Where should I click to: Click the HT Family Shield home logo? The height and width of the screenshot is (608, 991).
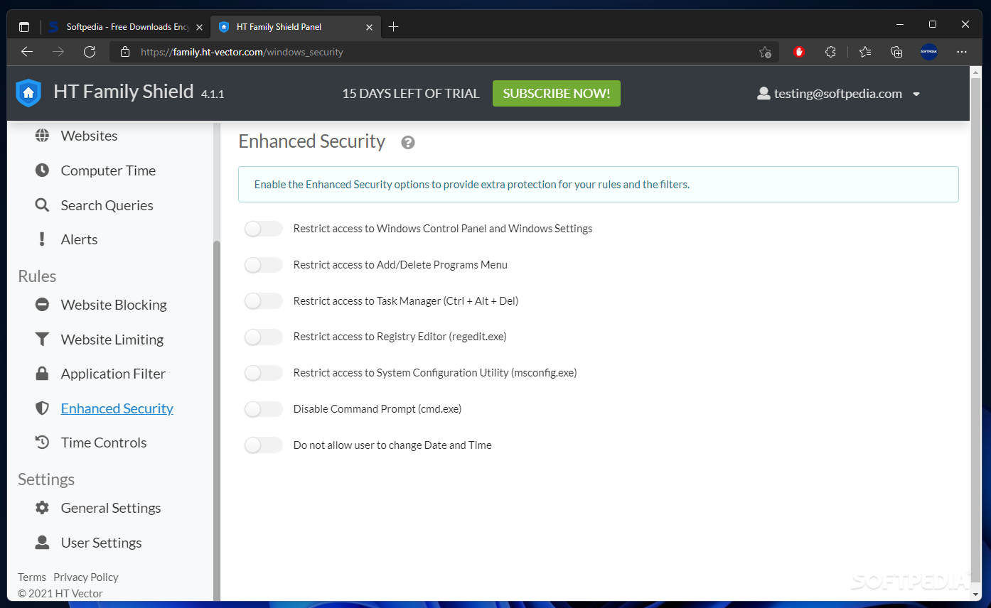point(28,93)
